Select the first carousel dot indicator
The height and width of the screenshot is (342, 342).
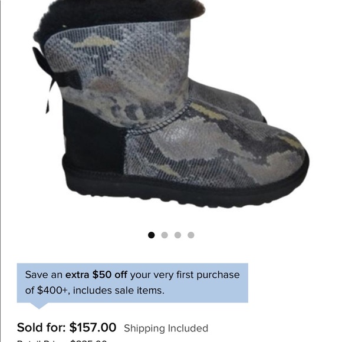[151, 235]
